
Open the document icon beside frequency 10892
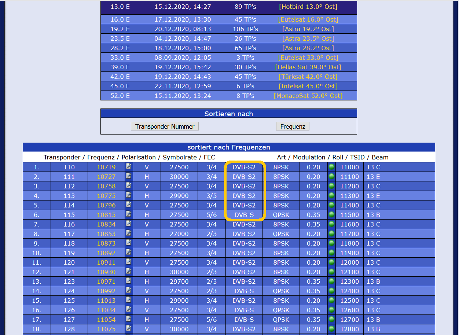[x=129, y=252]
